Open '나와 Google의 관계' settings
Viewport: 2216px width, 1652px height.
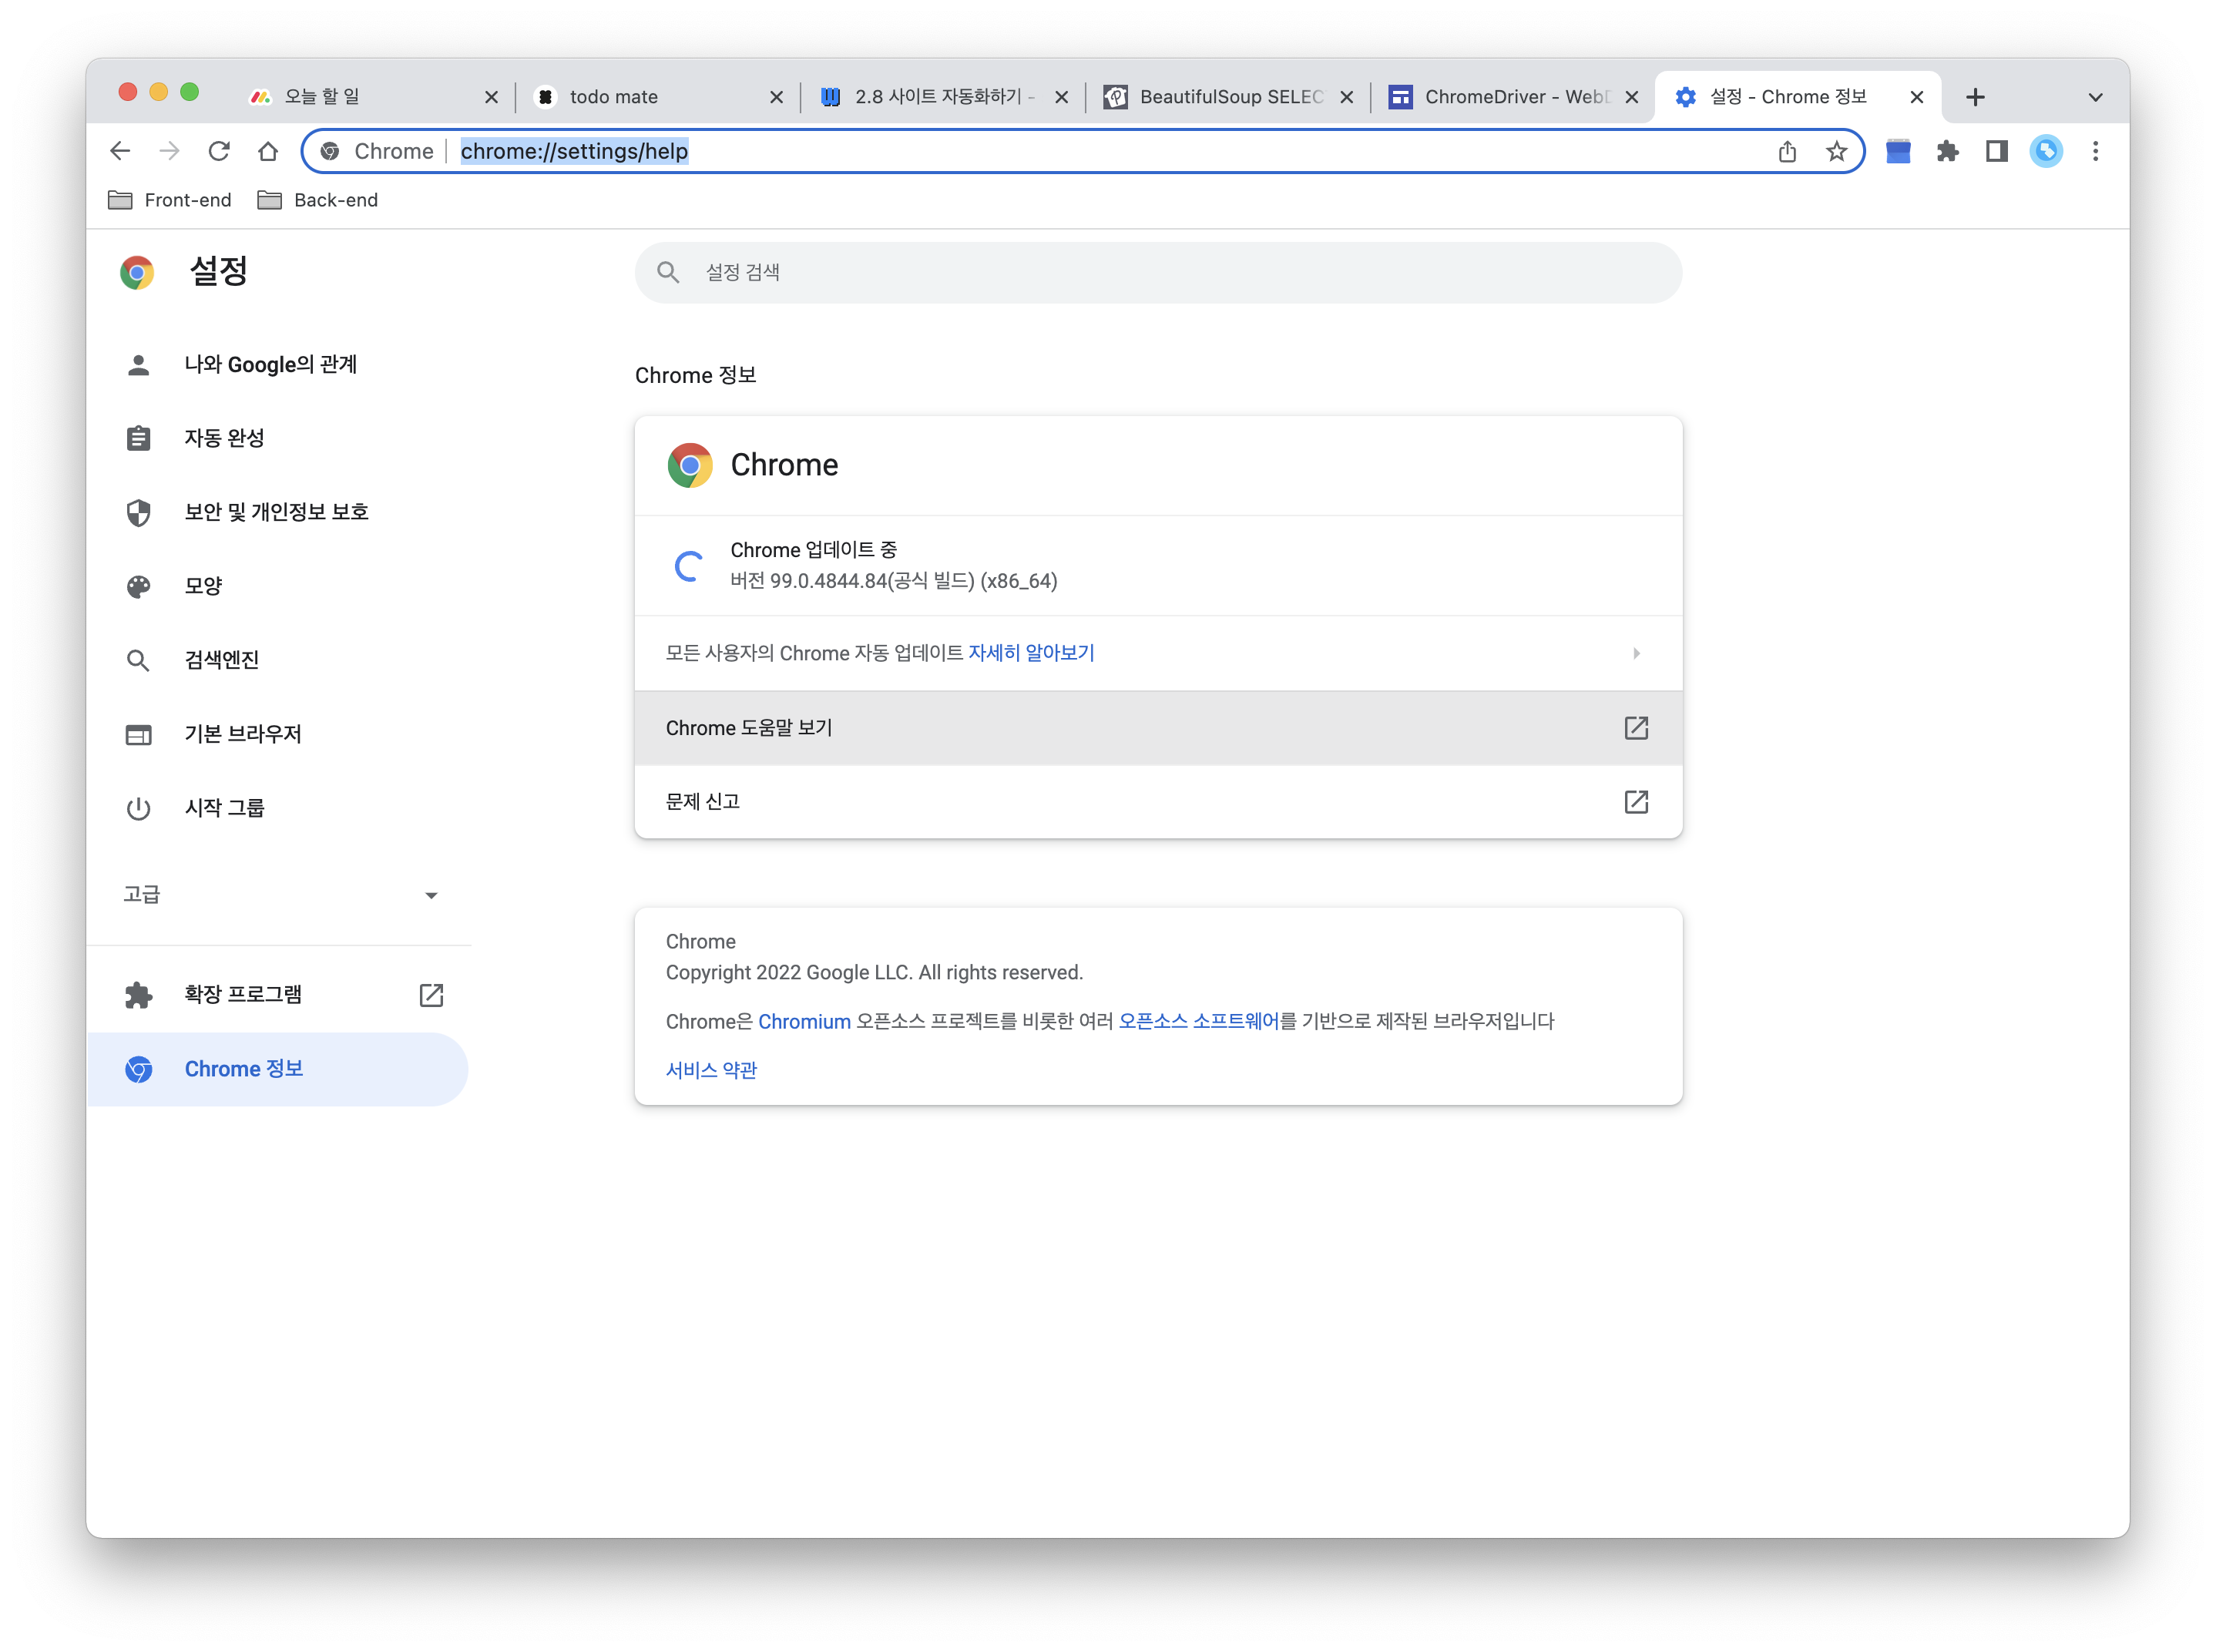pyautogui.click(x=277, y=365)
